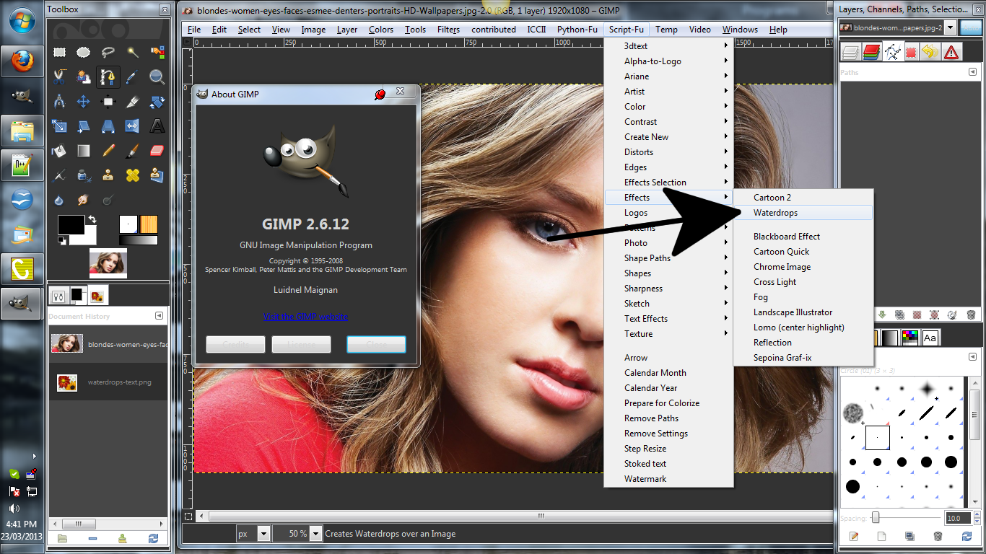Click the License button in About GIMP
986x554 pixels.
301,344
